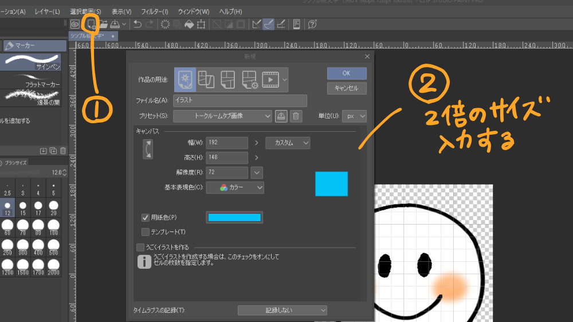Image resolution: width=573 pixels, height=322 pixels.
Task: Open the Filter menu
Action: pos(155,11)
